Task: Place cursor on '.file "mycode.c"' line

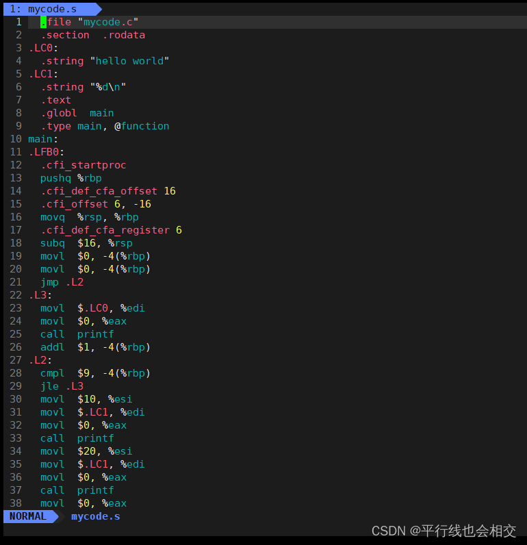Action: (x=89, y=22)
